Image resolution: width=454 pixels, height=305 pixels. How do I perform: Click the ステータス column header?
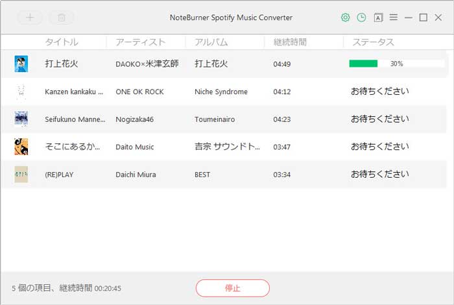click(x=373, y=42)
